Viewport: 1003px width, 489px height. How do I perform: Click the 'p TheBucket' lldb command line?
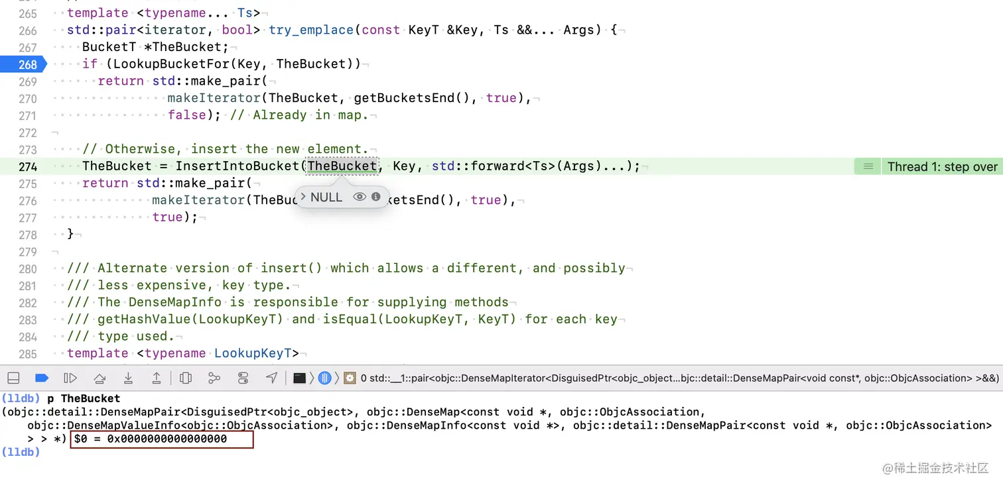pos(84,398)
